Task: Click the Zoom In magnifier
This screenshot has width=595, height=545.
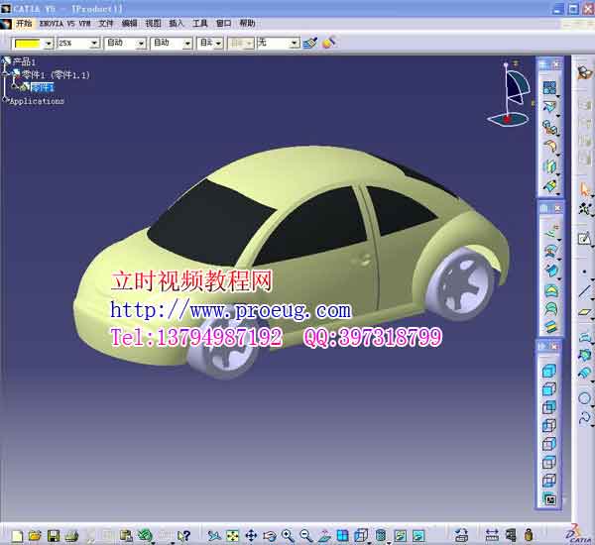Action: [288, 535]
